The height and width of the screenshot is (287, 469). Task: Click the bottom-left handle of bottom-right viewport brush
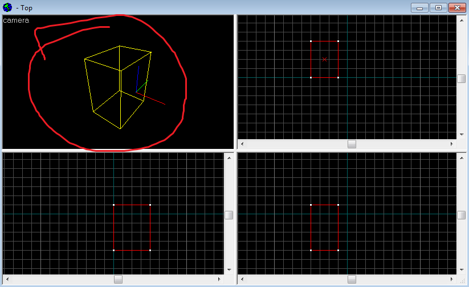pyautogui.click(x=311, y=250)
